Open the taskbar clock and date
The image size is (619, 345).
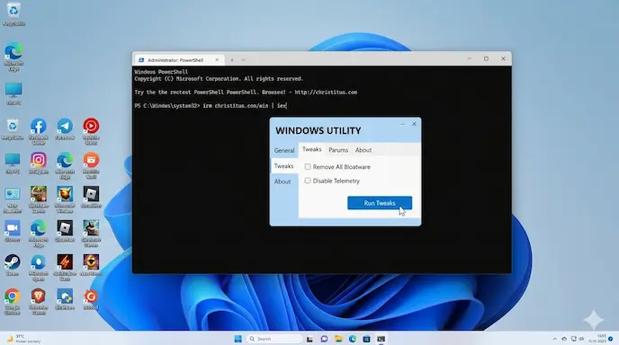click(x=597, y=339)
